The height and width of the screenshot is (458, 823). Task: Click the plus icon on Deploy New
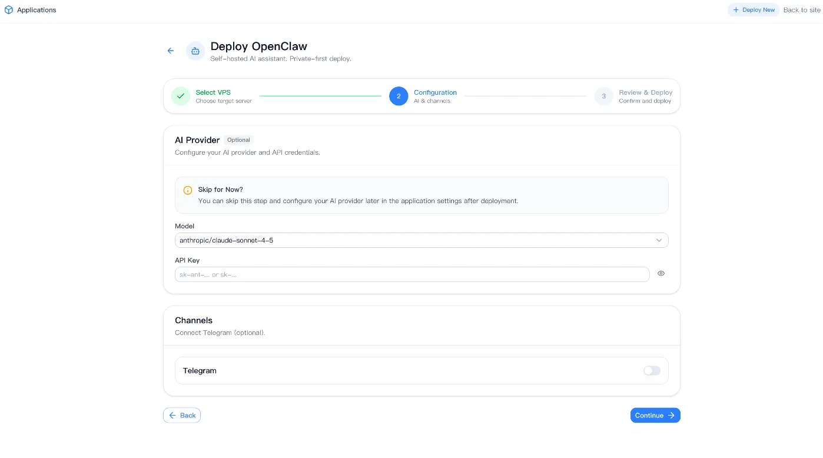point(736,9)
